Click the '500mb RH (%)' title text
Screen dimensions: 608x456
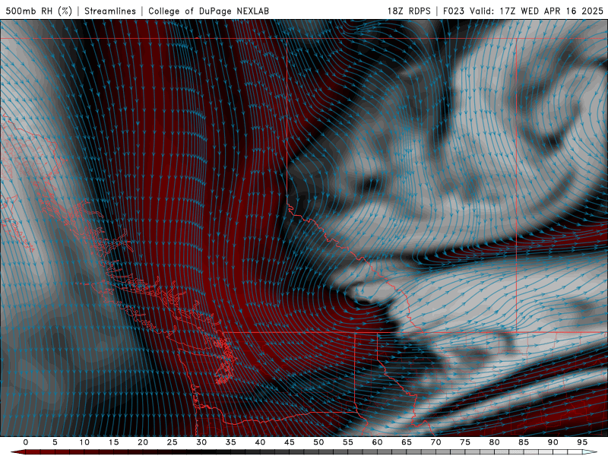[x=39, y=11]
